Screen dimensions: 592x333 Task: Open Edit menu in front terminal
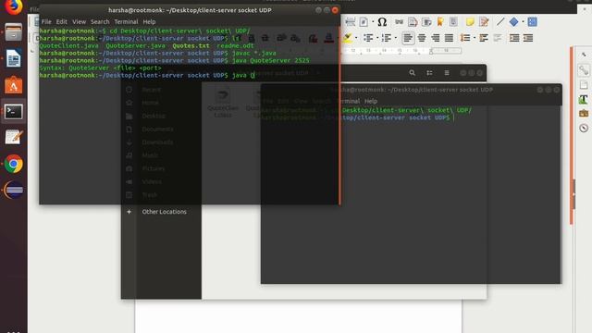coord(62,22)
